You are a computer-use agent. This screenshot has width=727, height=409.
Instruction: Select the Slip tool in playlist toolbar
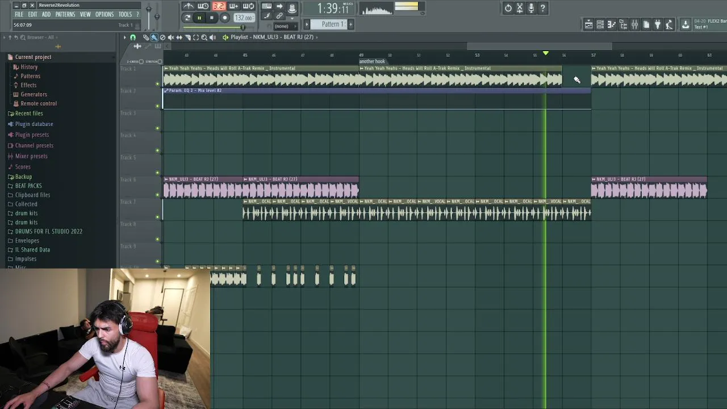179,37
